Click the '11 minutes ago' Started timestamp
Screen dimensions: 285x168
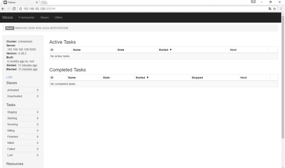point(28,65)
